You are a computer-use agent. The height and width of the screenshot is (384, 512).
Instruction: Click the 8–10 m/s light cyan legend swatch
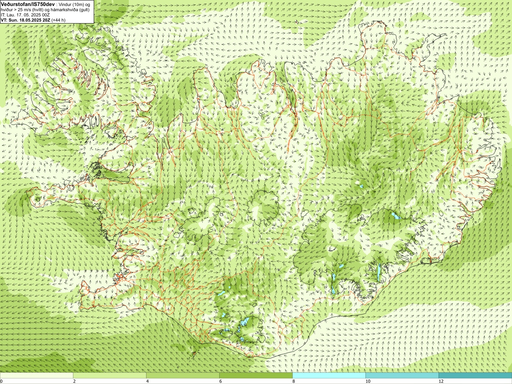tap(329, 376)
